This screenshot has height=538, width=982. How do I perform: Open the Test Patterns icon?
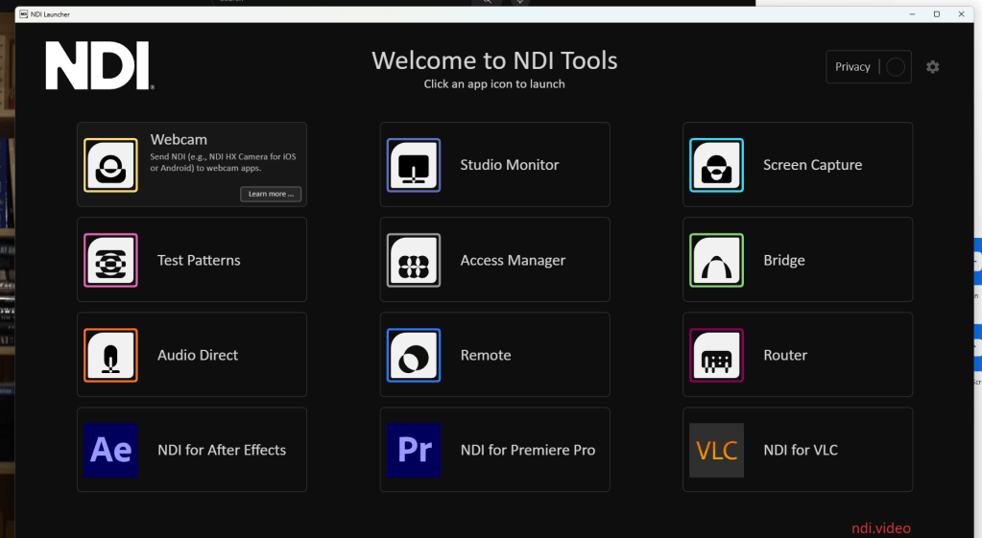coord(110,260)
